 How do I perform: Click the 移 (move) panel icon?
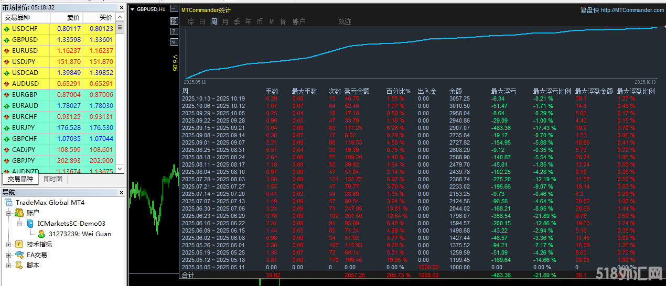pyautogui.click(x=174, y=21)
